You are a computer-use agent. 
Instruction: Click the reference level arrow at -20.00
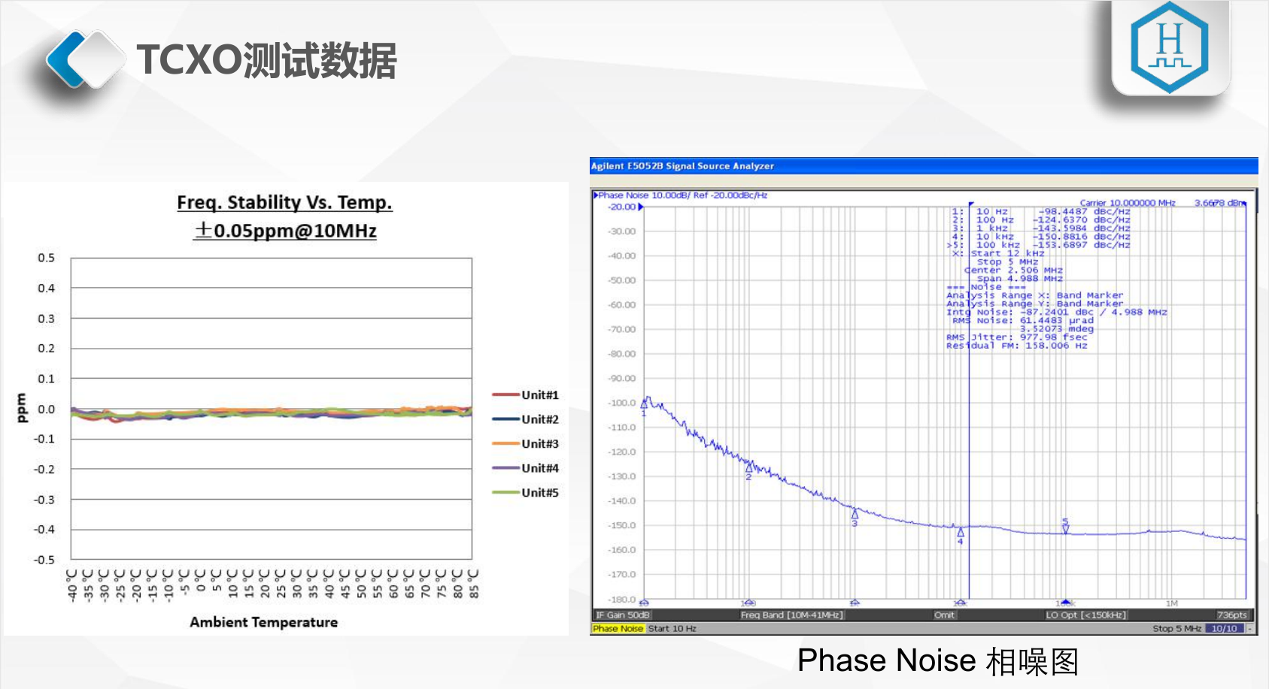click(x=640, y=207)
